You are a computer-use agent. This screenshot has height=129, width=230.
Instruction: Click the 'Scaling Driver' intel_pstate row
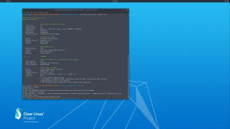[43, 34]
